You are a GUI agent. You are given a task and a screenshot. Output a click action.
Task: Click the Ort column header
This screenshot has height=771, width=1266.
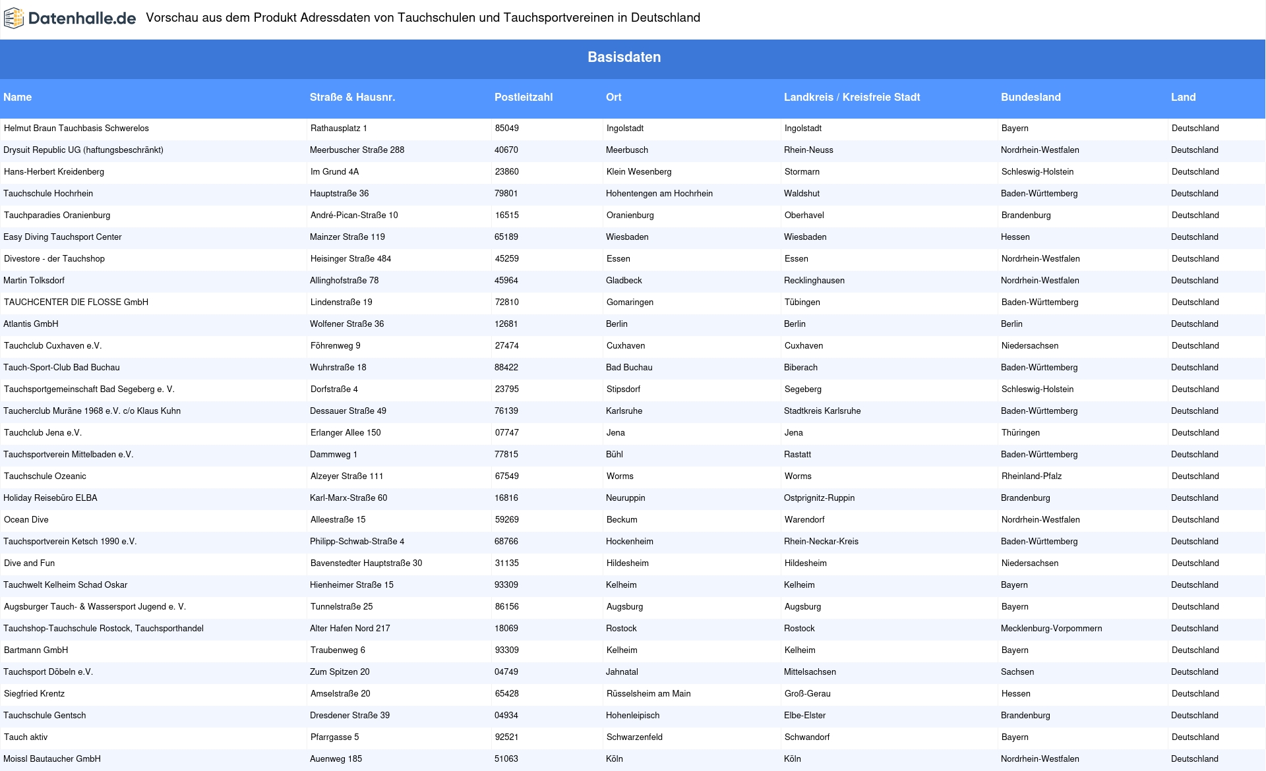(x=614, y=97)
